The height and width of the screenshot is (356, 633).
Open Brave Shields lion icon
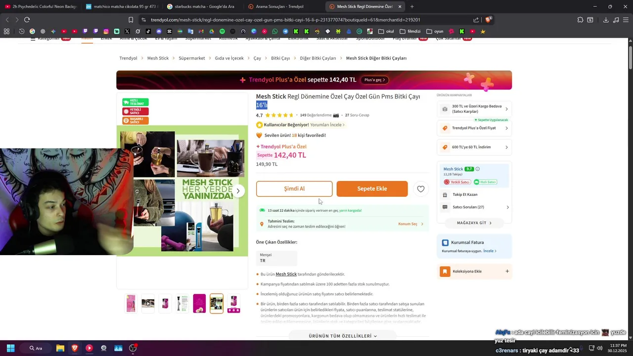point(488,20)
